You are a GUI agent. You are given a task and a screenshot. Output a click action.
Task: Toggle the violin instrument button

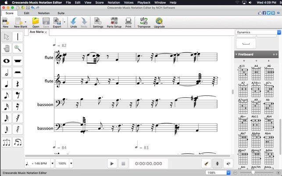tap(206, 164)
